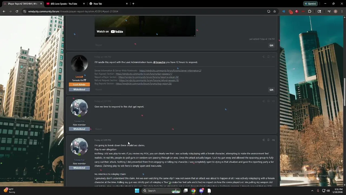Click the microphone tray icon
This screenshot has height=195, width=346.
[x=318, y=191]
